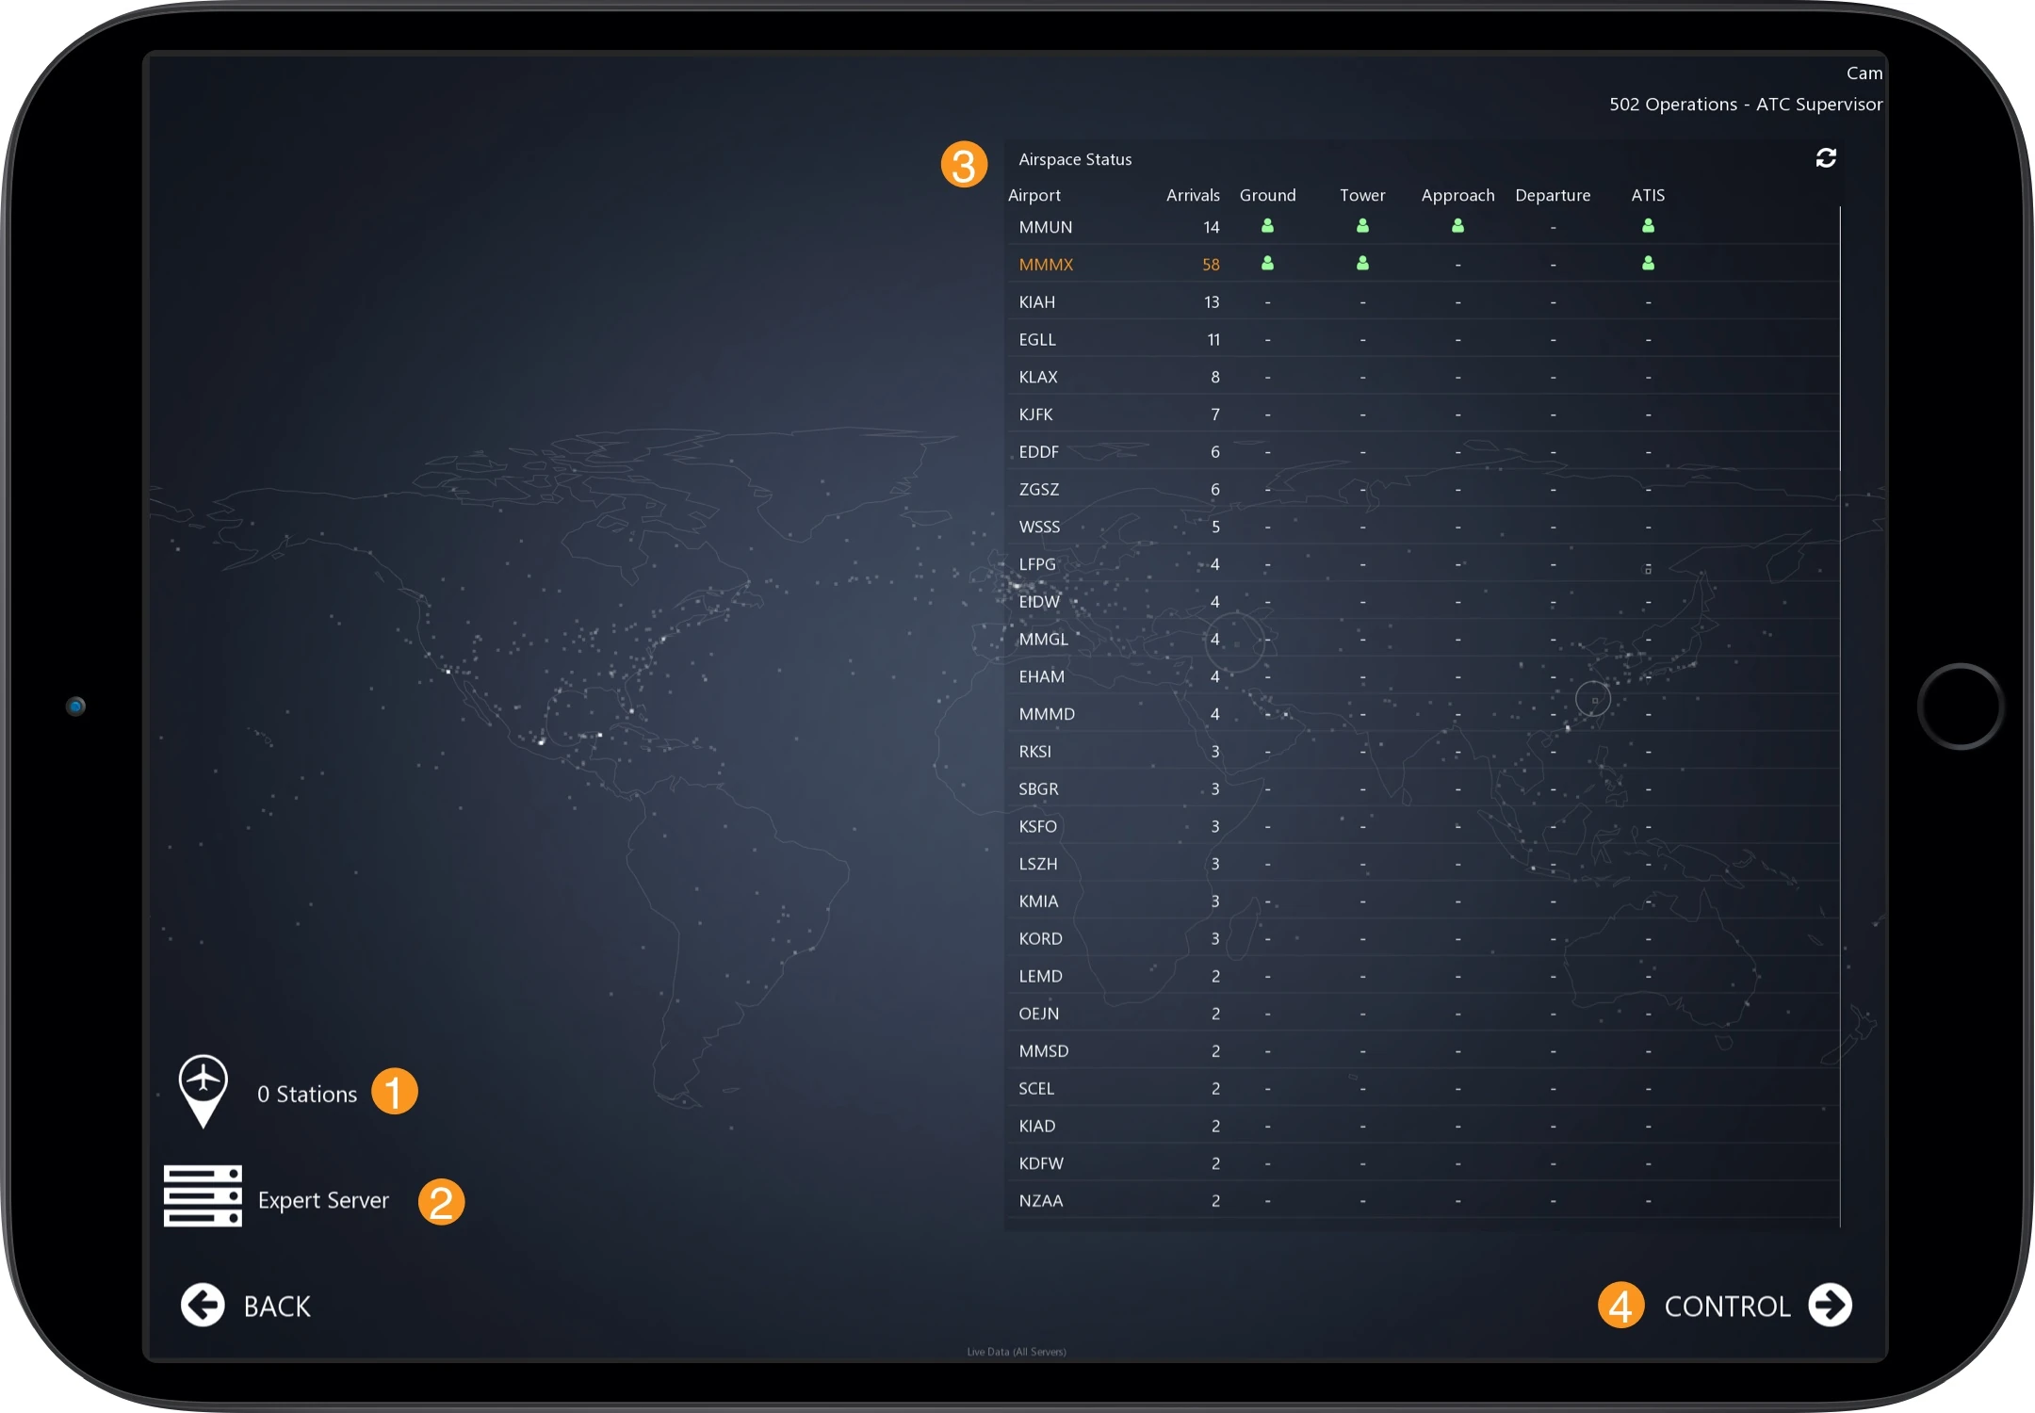Click the server rack icon
This screenshot has width=2035, height=1413.
click(x=203, y=1196)
